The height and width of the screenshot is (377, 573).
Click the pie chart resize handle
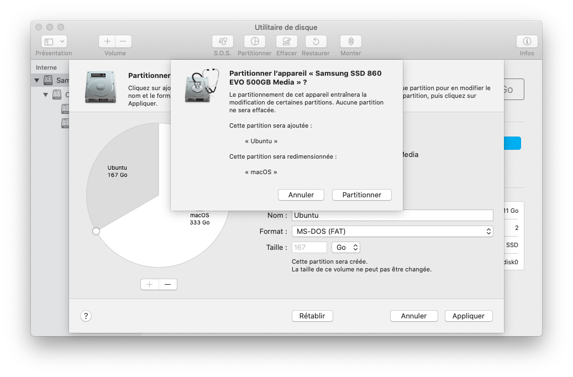(x=96, y=231)
